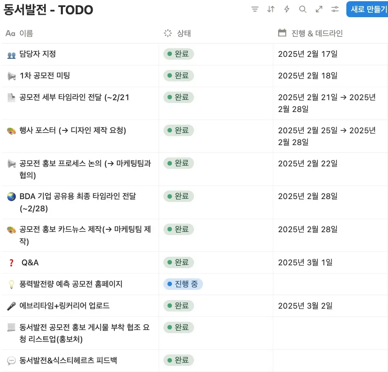Click the 진행 중 status tag
The image size is (388, 372).
pos(183,284)
